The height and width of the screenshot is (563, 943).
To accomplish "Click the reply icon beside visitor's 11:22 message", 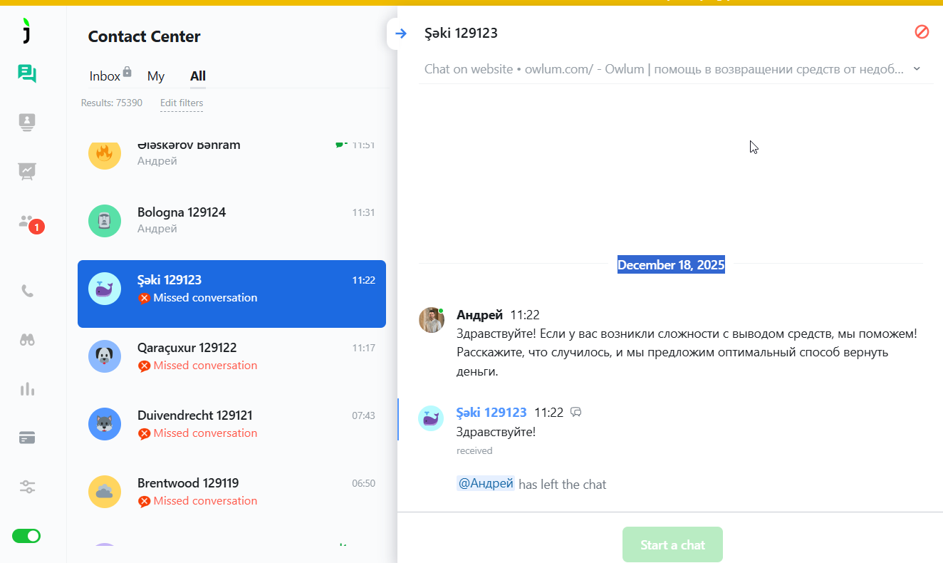I will click(x=576, y=412).
